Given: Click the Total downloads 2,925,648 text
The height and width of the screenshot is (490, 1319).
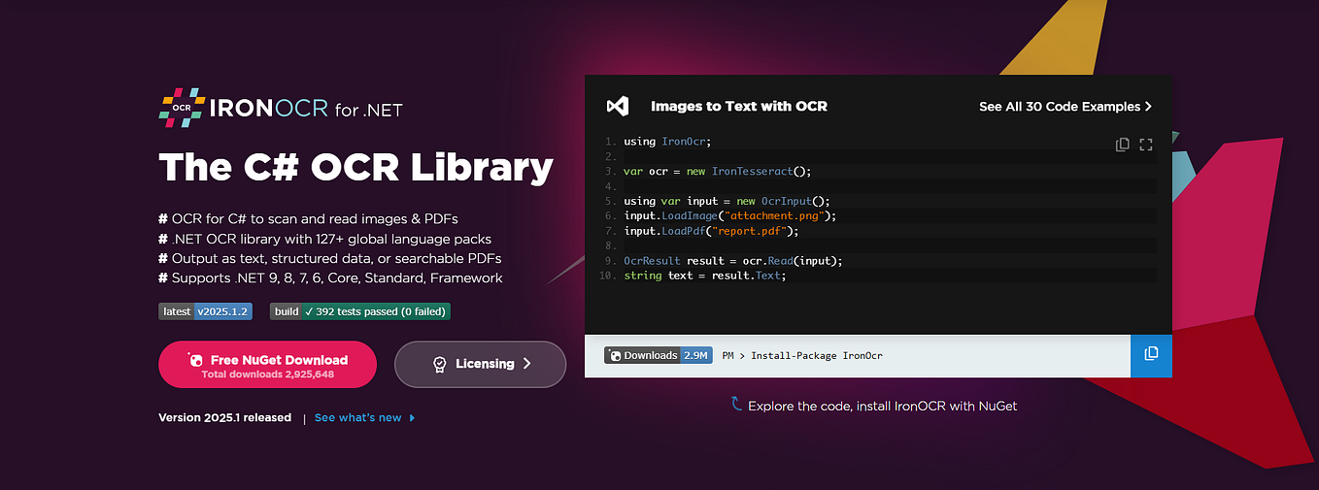Looking at the screenshot, I should [x=268, y=375].
